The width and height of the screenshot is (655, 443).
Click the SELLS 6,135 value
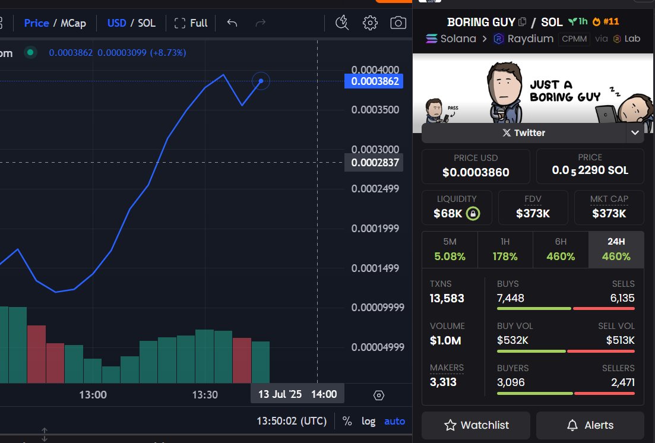[x=622, y=298]
